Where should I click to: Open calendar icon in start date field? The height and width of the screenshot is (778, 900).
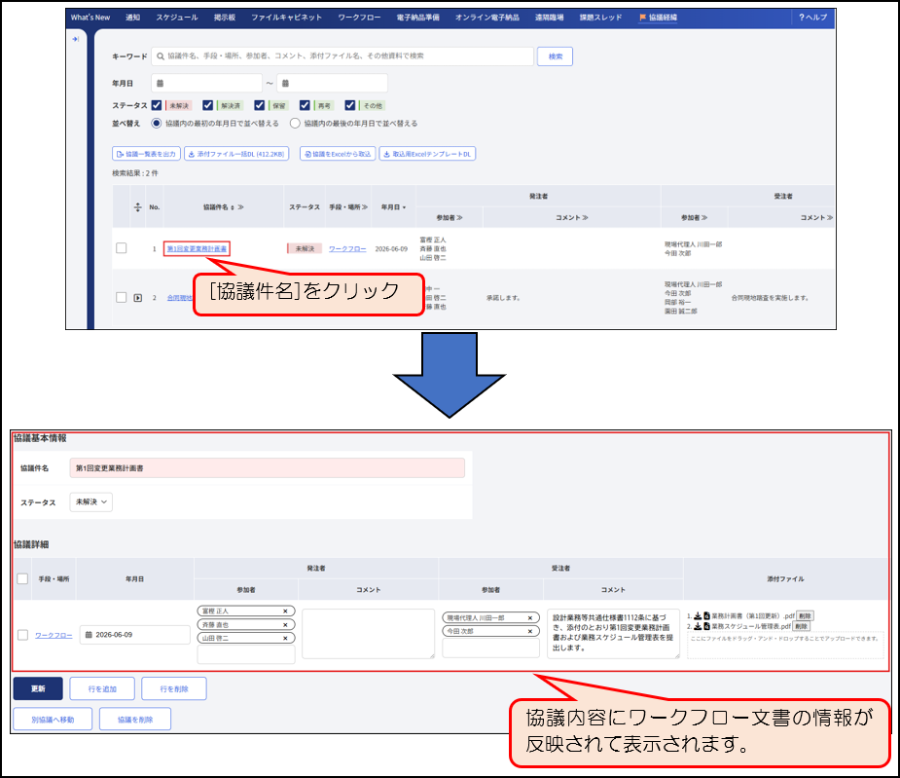coord(161,84)
